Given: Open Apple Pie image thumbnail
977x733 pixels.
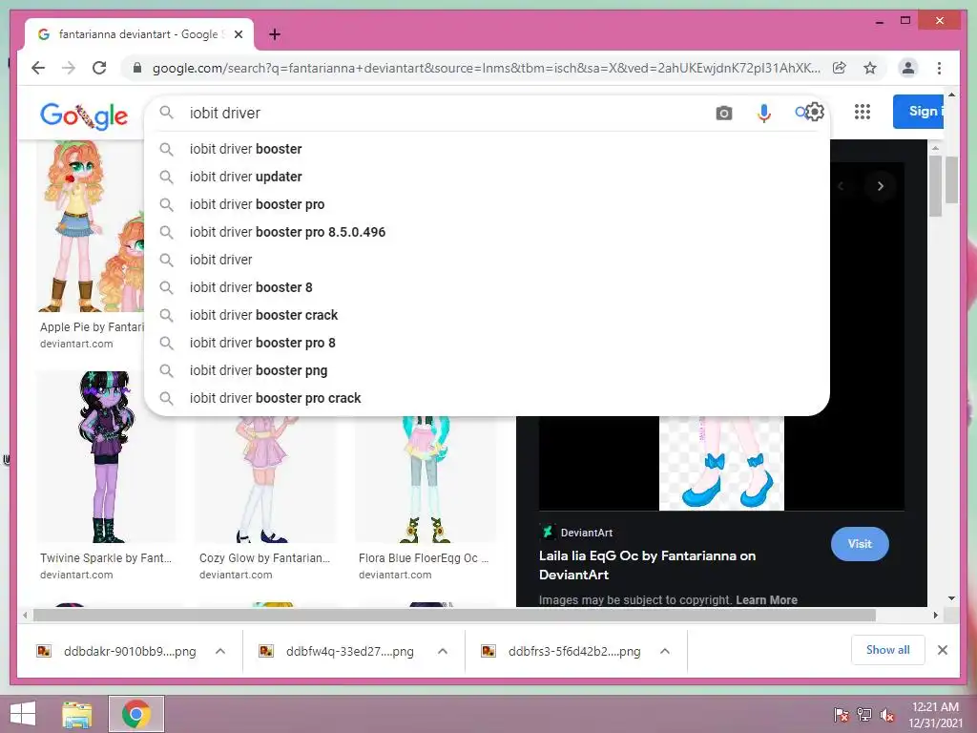Looking at the screenshot, I should click(91, 225).
